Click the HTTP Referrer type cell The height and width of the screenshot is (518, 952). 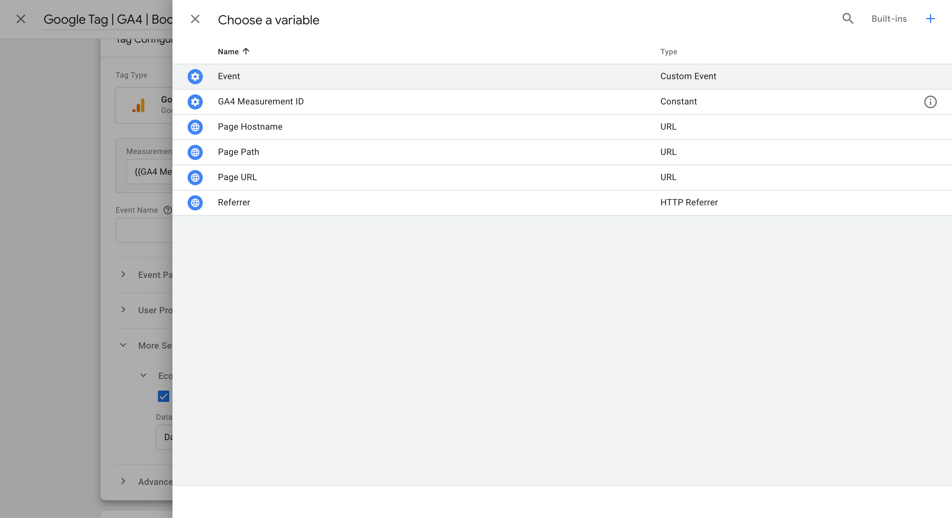[x=689, y=203]
